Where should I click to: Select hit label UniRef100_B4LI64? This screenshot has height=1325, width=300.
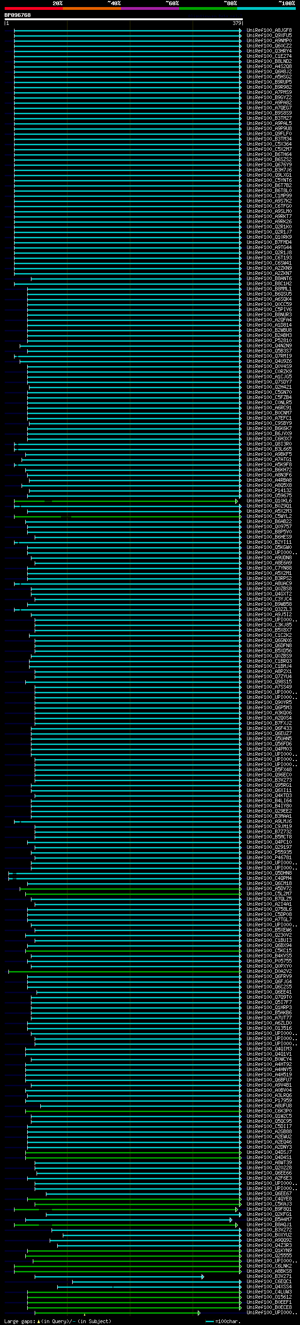(269, 801)
